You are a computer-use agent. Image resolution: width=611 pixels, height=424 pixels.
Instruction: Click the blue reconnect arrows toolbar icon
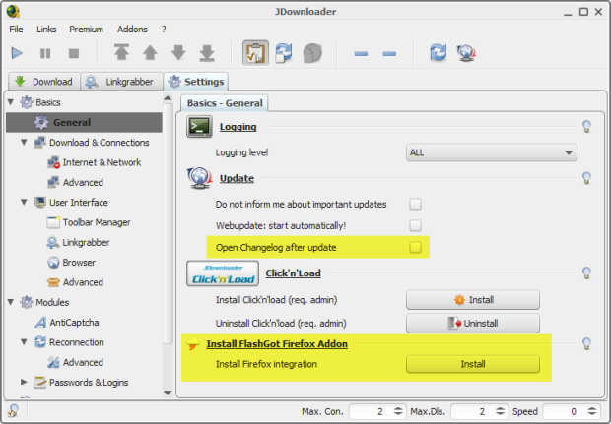click(438, 52)
